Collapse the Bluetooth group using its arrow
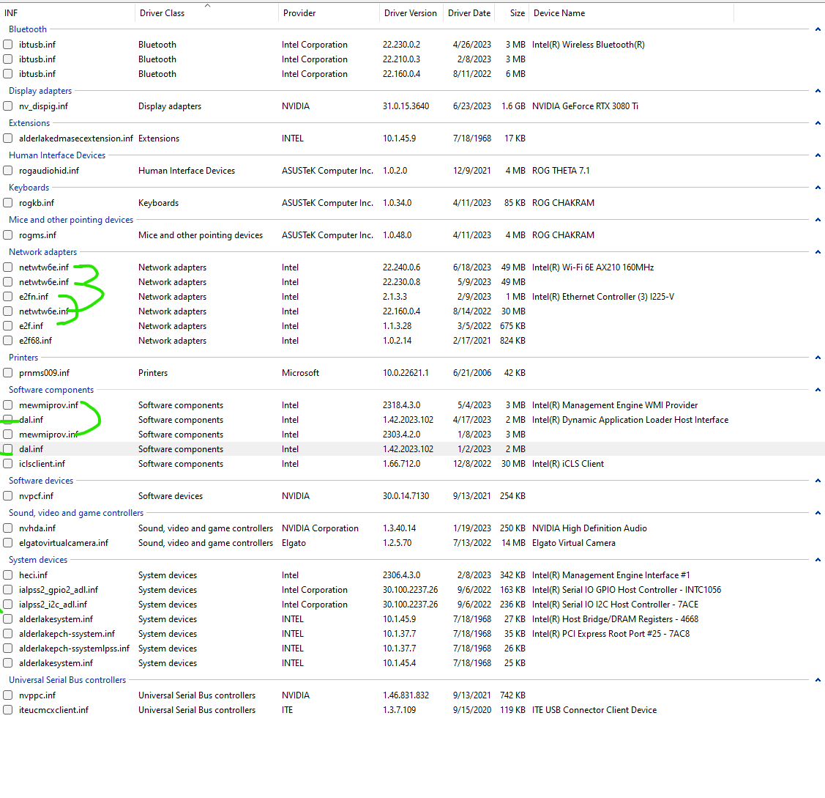The width and height of the screenshot is (825, 798). 817,29
